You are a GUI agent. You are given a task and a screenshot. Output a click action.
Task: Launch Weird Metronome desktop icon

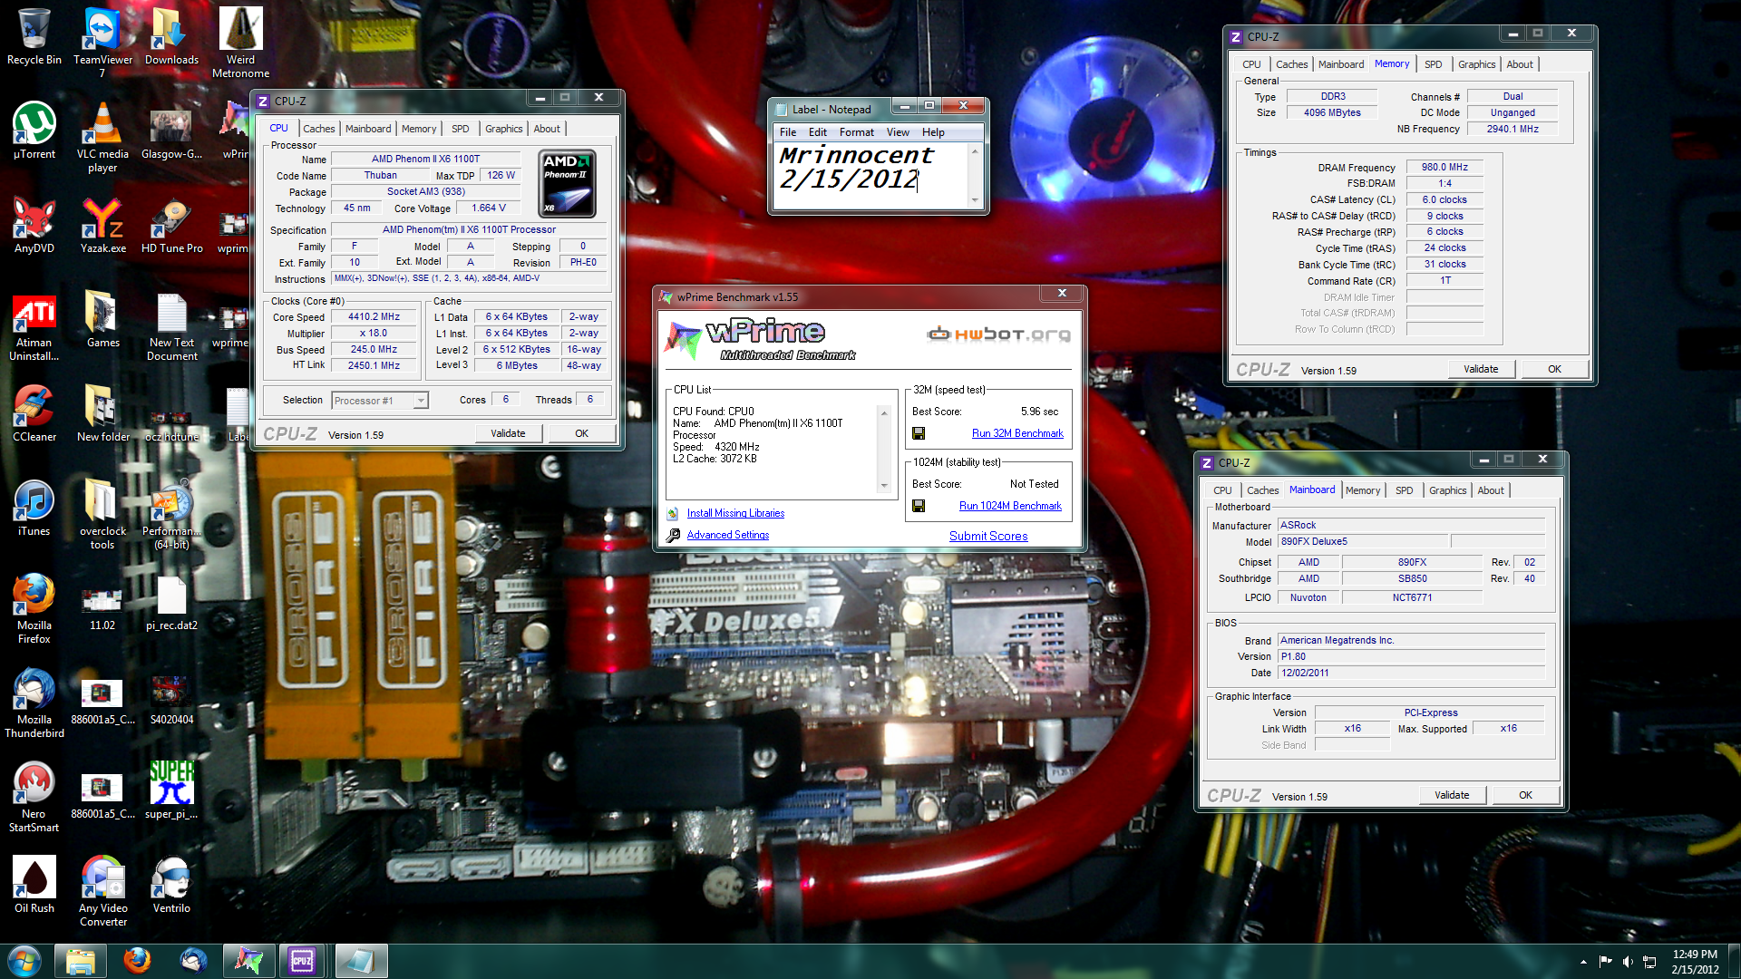click(x=240, y=43)
